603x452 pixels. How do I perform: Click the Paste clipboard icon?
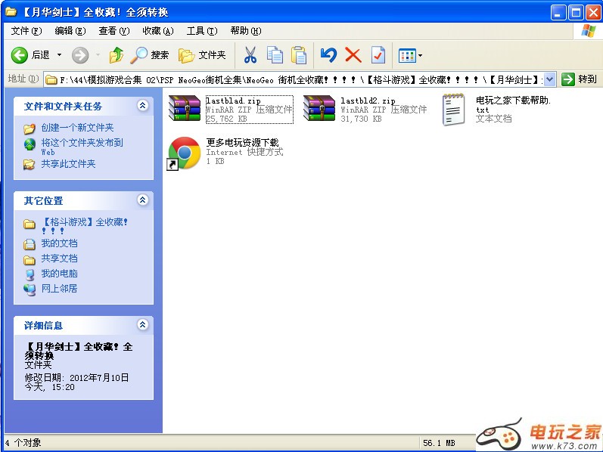(299, 55)
